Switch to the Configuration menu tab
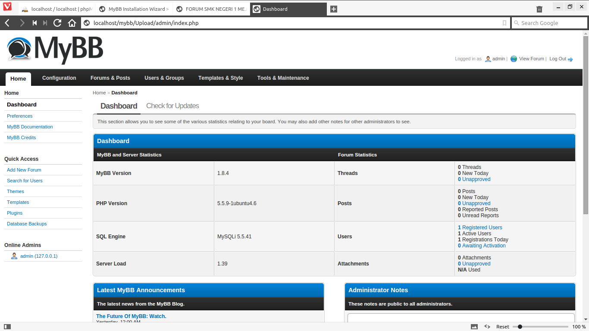Image resolution: width=589 pixels, height=331 pixels. (x=59, y=78)
